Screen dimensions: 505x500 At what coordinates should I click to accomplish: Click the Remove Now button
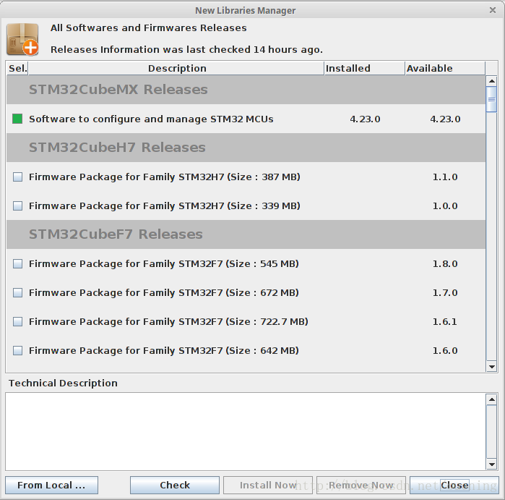click(x=361, y=485)
